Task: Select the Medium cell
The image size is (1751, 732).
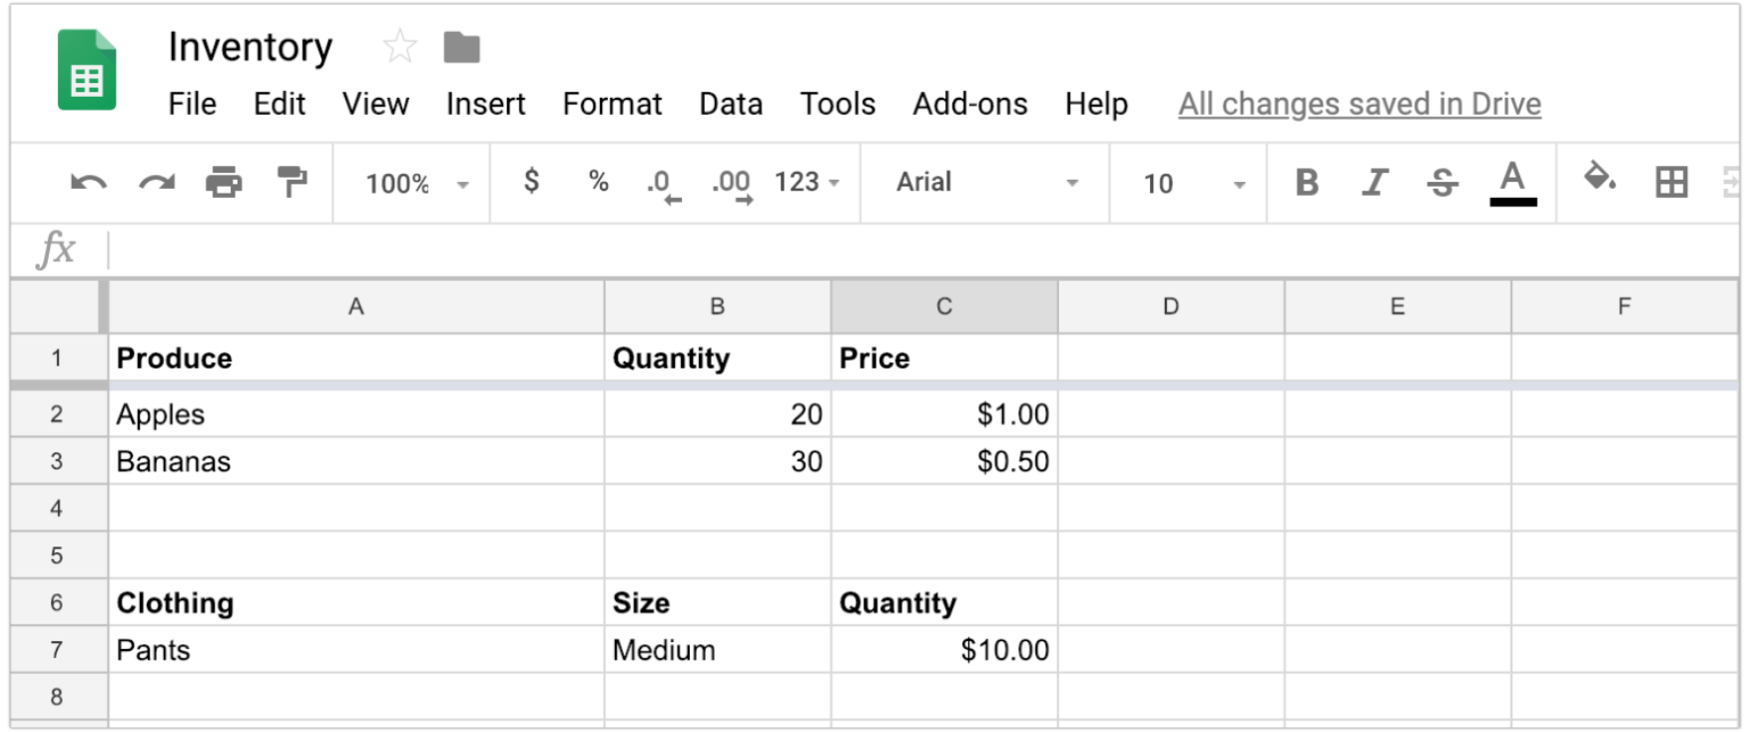Action: (717, 650)
